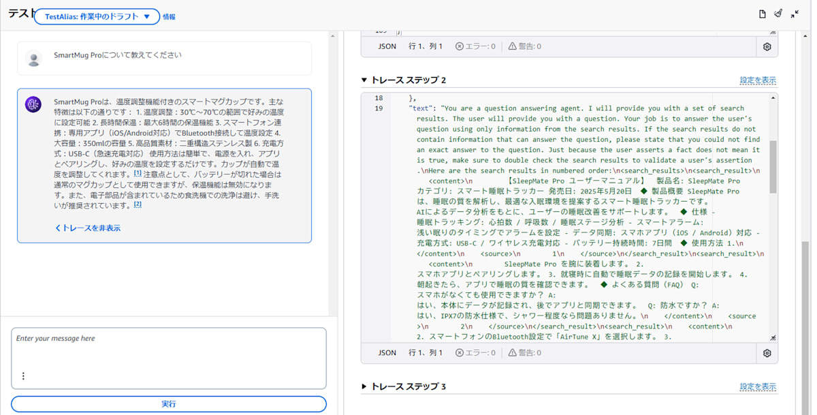Focus the 'Enter your message here' input

[x=169, y=358]
